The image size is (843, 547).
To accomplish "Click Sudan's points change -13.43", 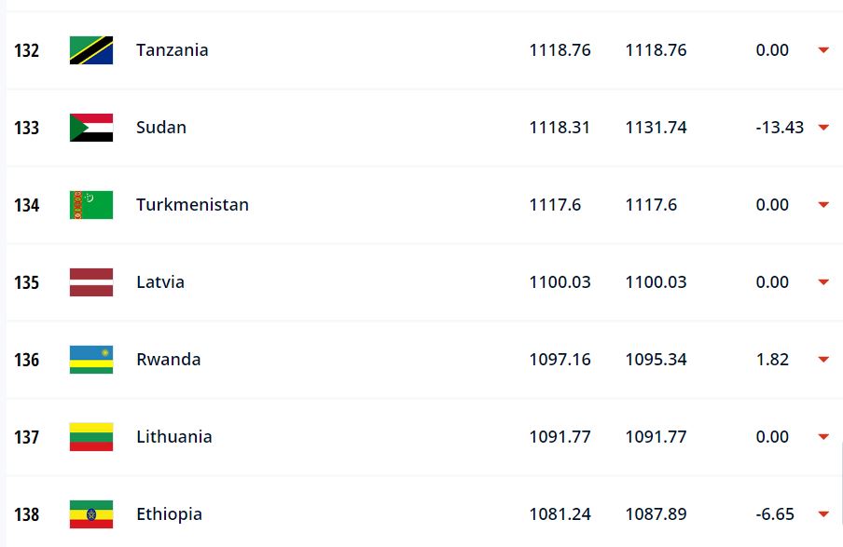I will pyautogui.click(x=780, y=128).
